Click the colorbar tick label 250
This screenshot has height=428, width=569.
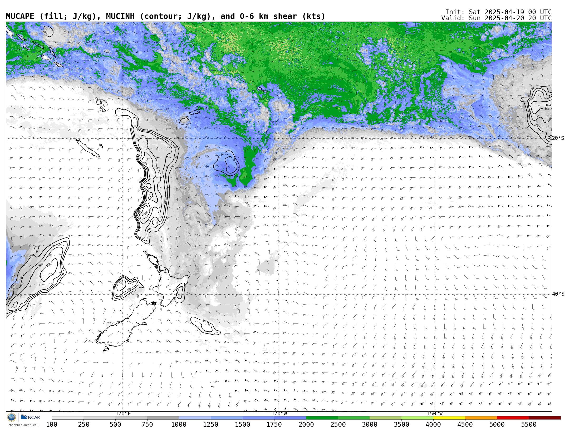[x=84, y=425]
